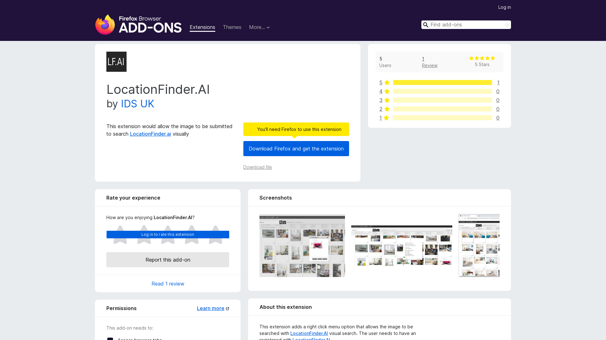The width and height of the screenshot is (606, 340).
Task: Click the fifth rating star
Action: 216,235
